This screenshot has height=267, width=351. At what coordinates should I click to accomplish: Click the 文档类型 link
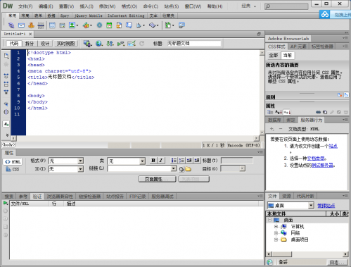point(316,159)
